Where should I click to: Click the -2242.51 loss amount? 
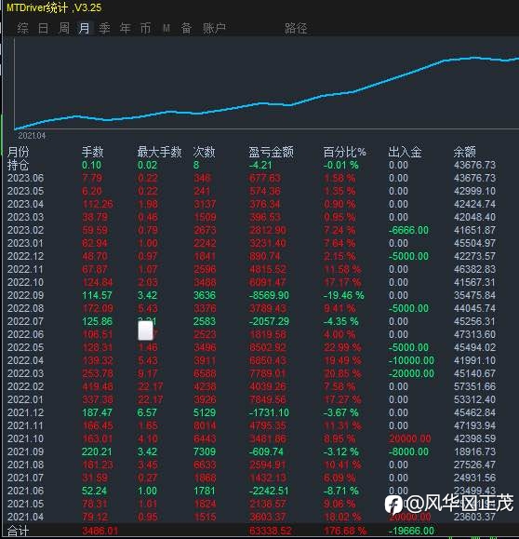(x=269, y=491)
